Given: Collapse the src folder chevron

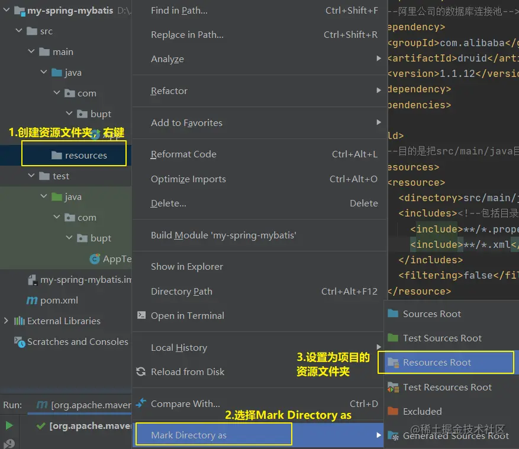Looking at the screenshot, I should tap(19, 30).
